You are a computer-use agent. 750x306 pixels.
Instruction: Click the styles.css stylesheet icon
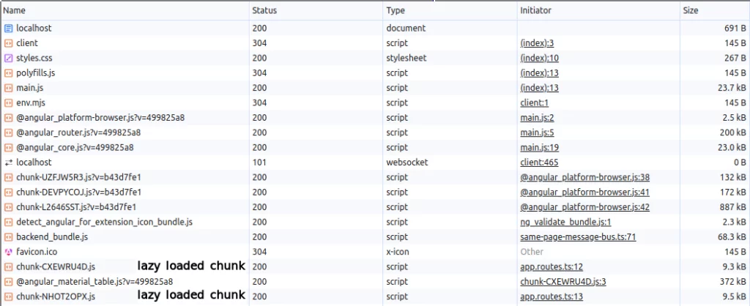pos(9,58)
